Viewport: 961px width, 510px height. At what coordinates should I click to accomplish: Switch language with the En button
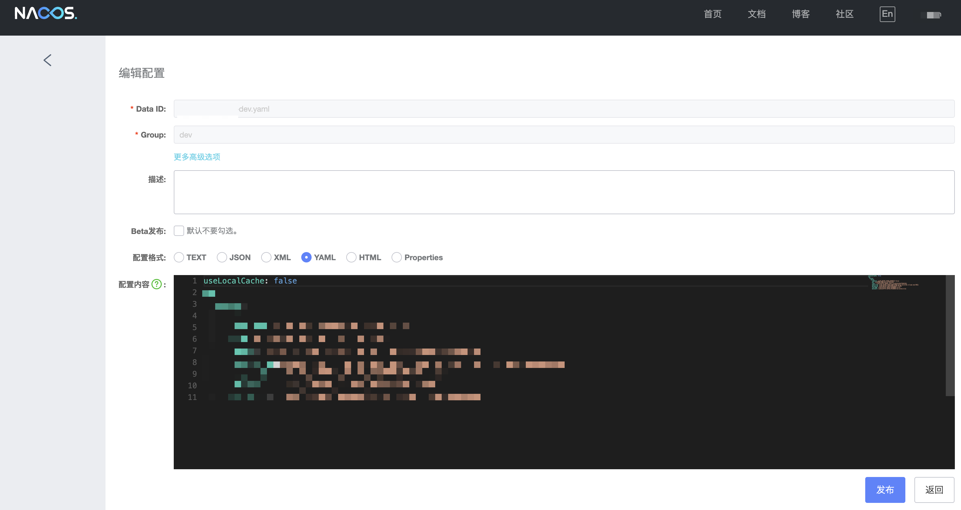pos(887,14)
